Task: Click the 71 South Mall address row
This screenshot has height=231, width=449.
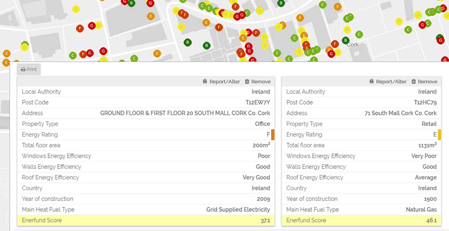Action: (361, 113)
